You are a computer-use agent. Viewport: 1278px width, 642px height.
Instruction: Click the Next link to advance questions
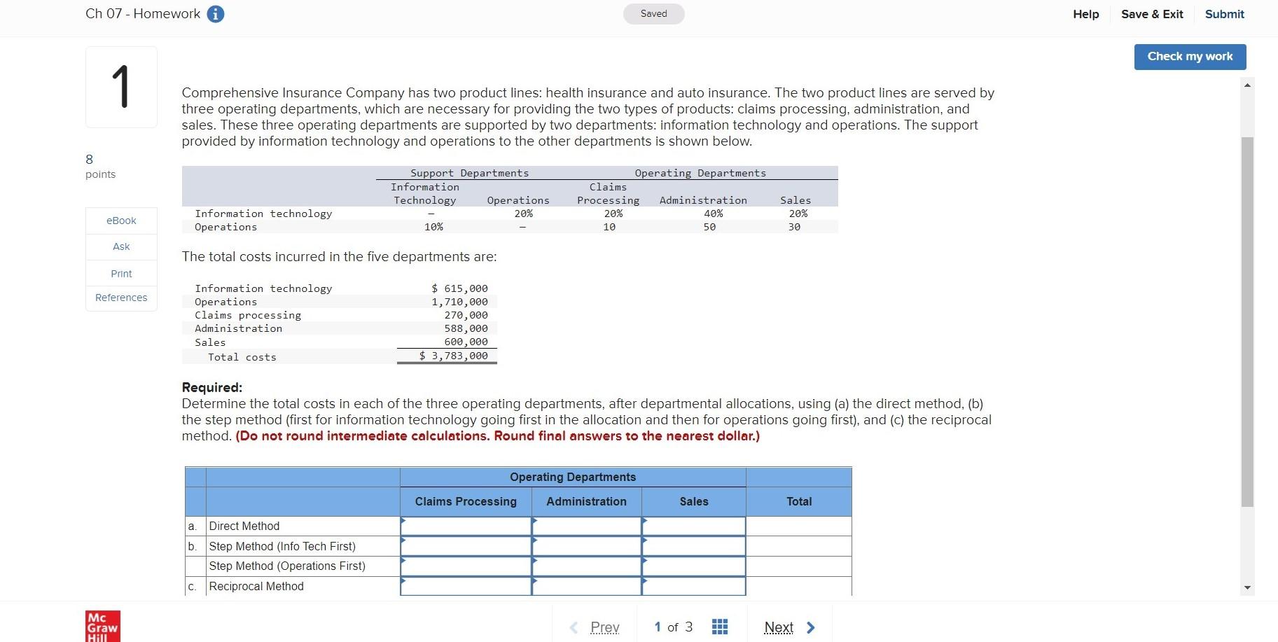(779, 627)
